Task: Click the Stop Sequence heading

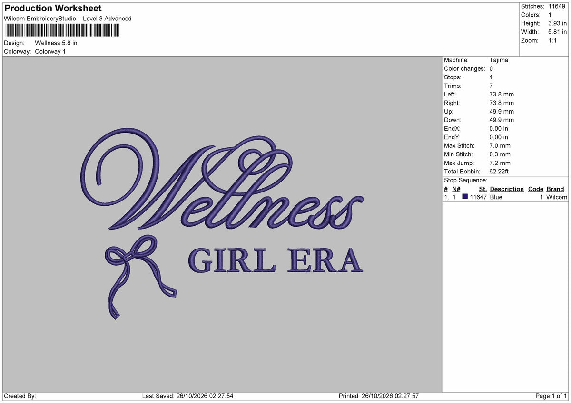Action: pos(465,180)
